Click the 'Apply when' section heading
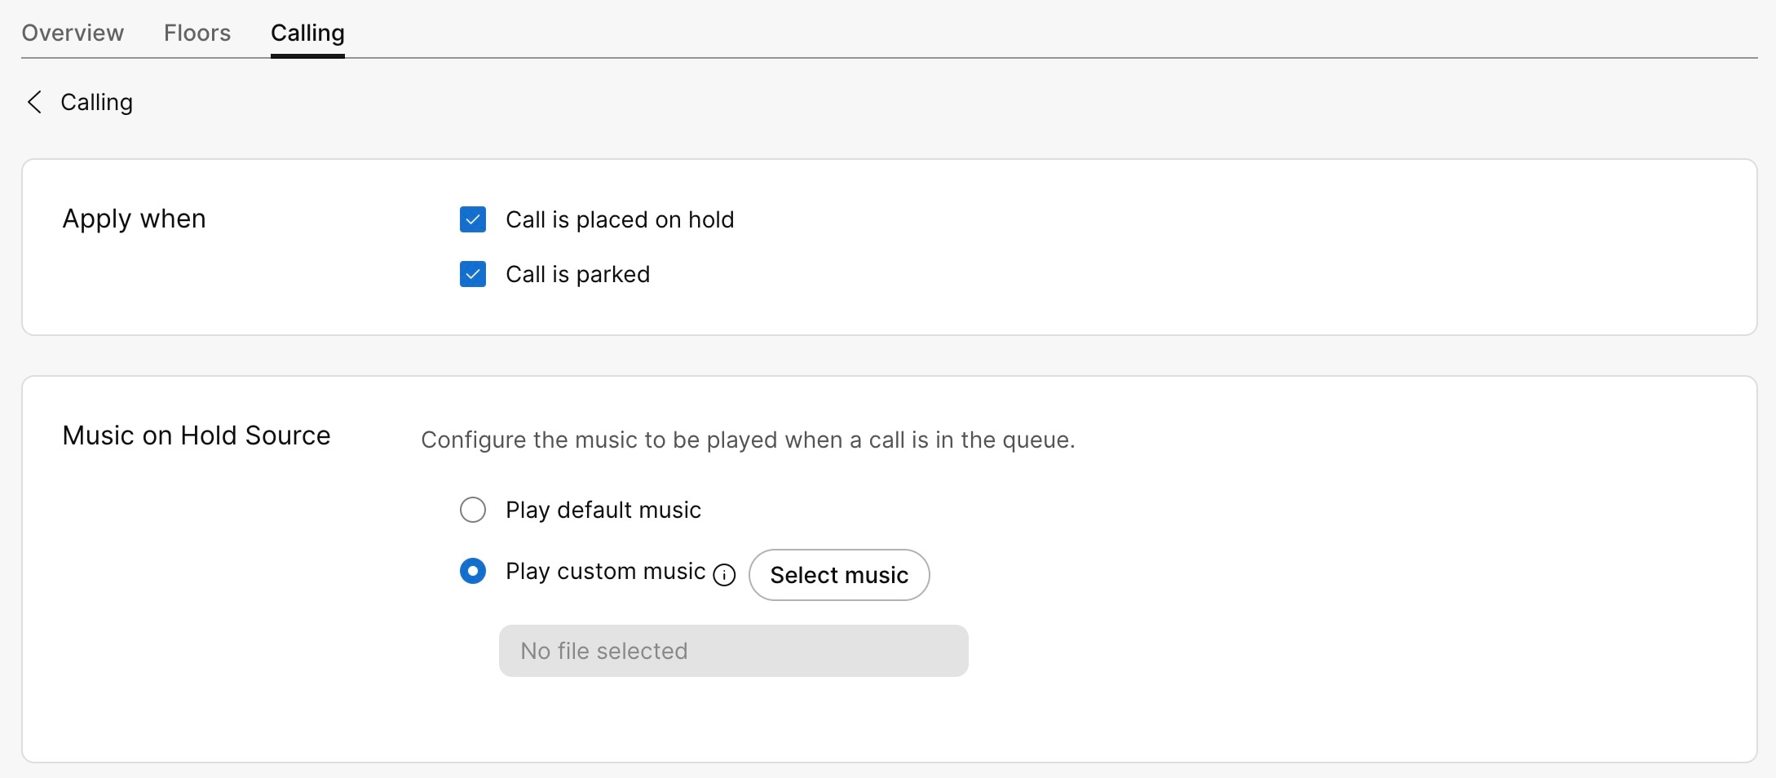Screen dimensions: 1776x778 (134, 219)
